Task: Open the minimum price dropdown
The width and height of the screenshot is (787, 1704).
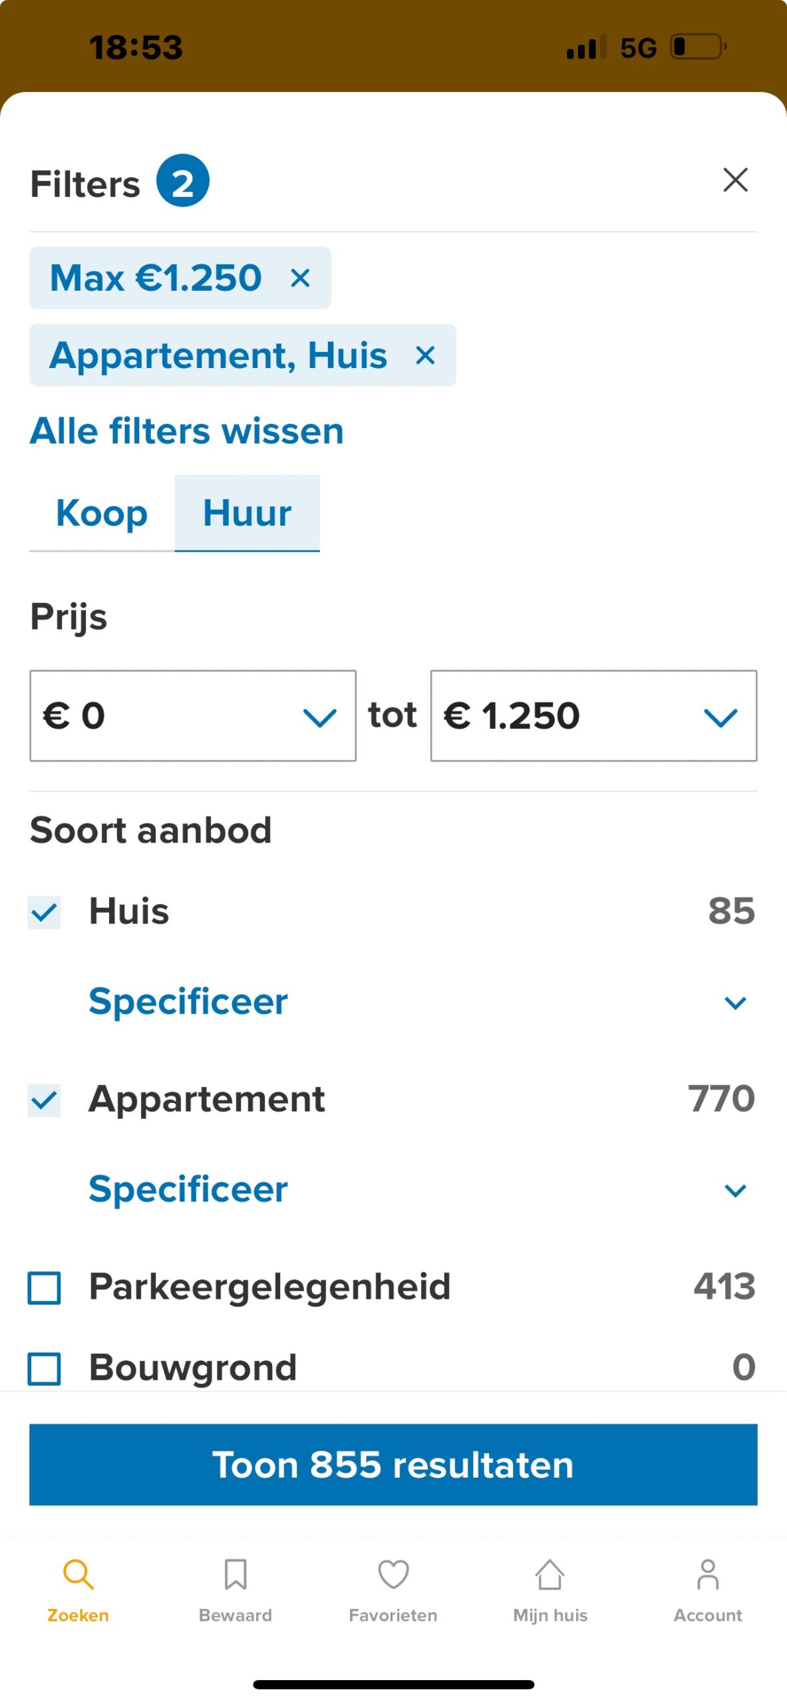Action: pos(193,716)
